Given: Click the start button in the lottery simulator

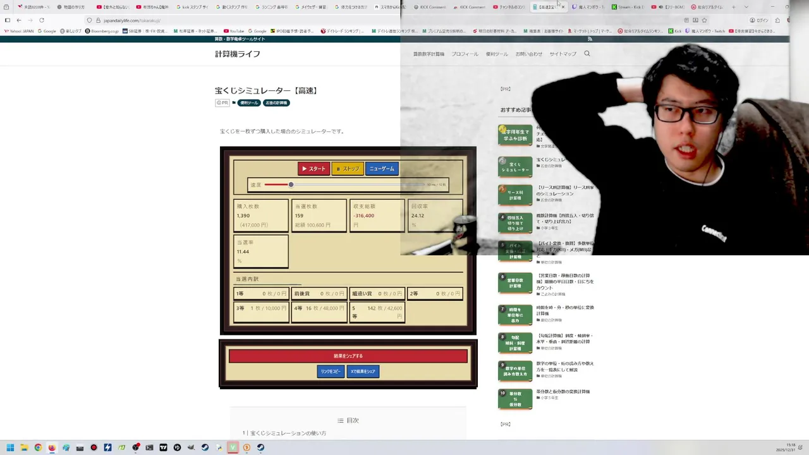Looking at the screenshot, I should pos(313,169).
